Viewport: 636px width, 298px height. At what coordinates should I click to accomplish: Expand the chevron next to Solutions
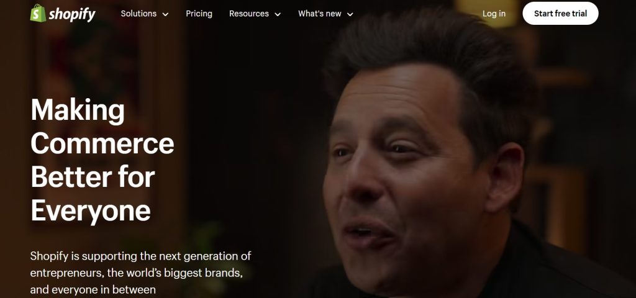click(165, 14)
